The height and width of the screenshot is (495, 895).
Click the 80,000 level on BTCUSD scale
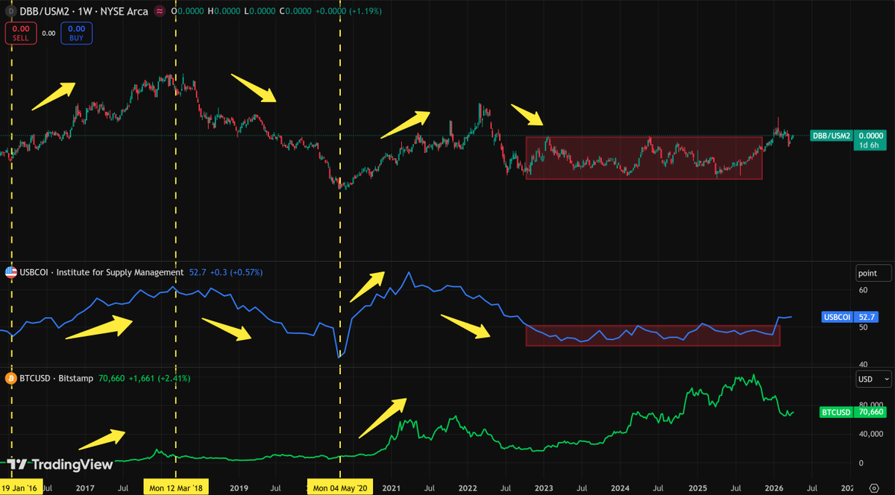point(870,407)
